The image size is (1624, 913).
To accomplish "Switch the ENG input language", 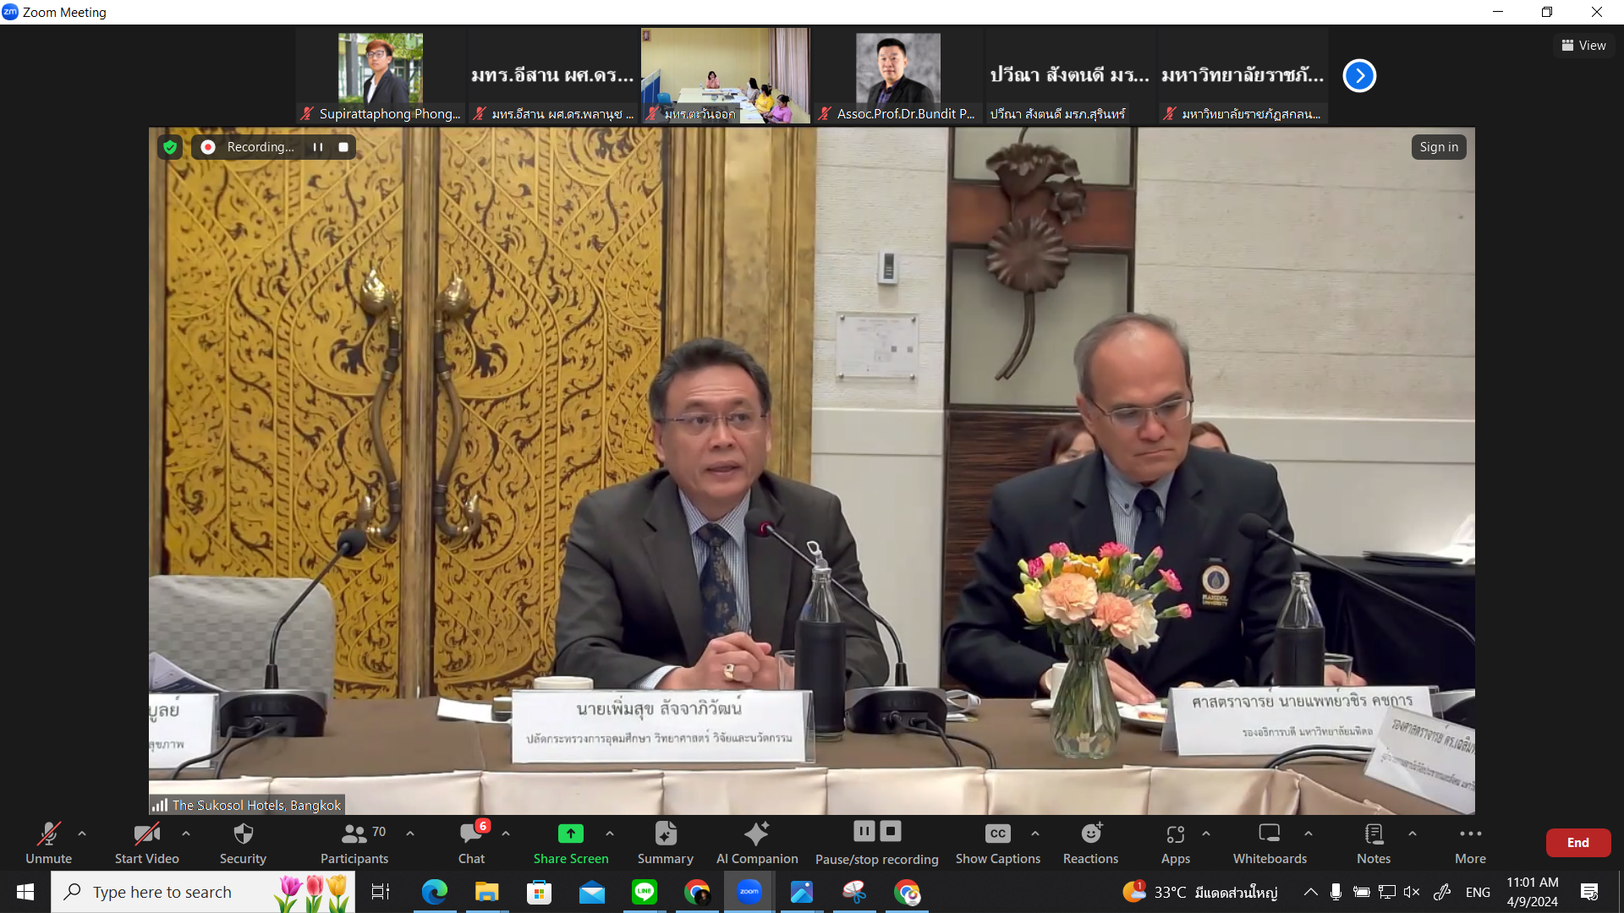I will (1478, 892).
